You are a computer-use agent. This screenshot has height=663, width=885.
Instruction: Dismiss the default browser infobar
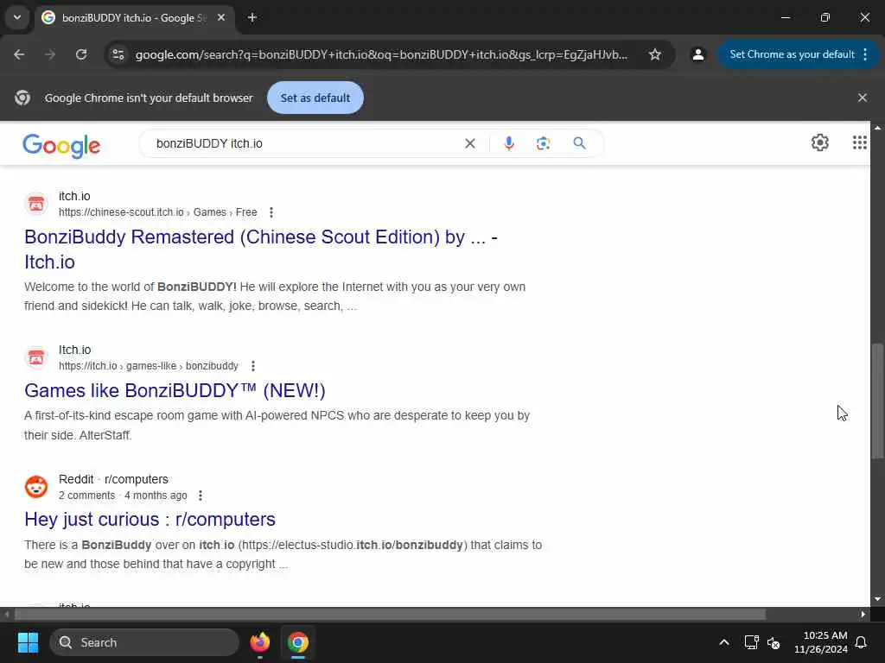pyautogui.click(x=863, y=98)
